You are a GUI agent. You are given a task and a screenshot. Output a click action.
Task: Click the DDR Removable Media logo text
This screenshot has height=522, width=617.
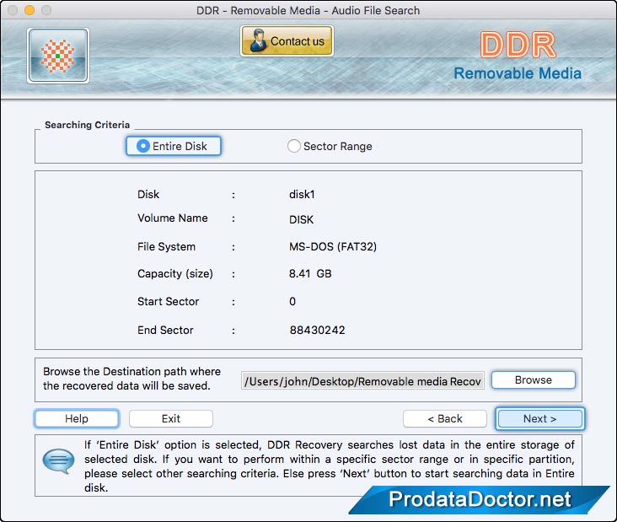518,57
